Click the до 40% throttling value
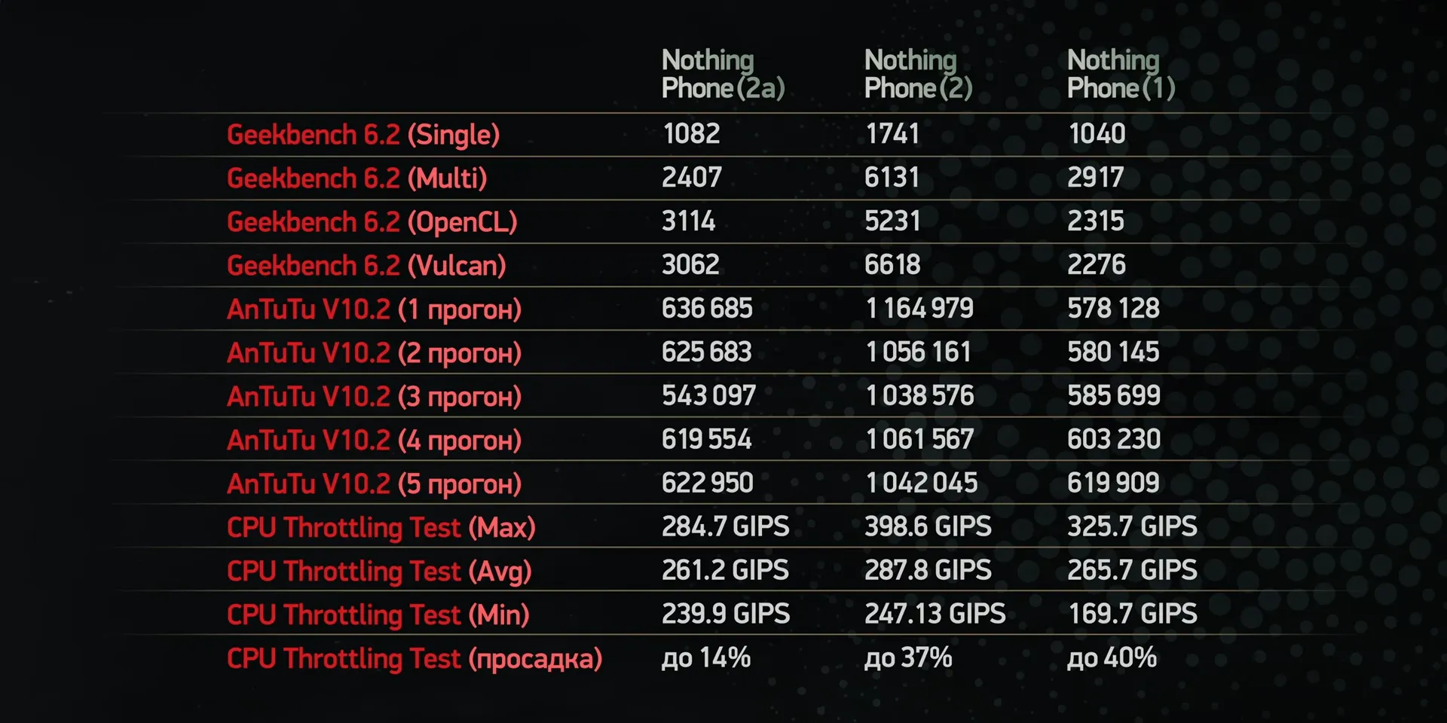 pyautogui.click(x=1112, y=658)
